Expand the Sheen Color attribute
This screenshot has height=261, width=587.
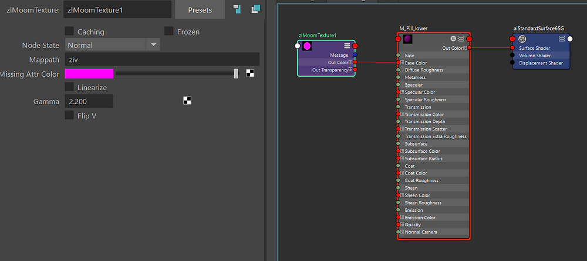[403, 195]
